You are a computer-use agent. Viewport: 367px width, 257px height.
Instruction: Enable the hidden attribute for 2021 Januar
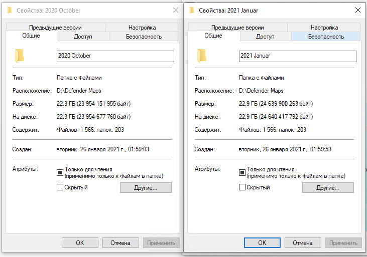pyautogui.click(x=242, y=187)
